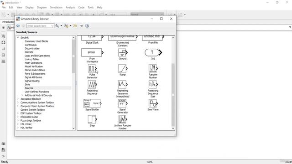Select Logic and Bit Operations library
Viewport: 292px width, 164px height.
pos(37,56)
